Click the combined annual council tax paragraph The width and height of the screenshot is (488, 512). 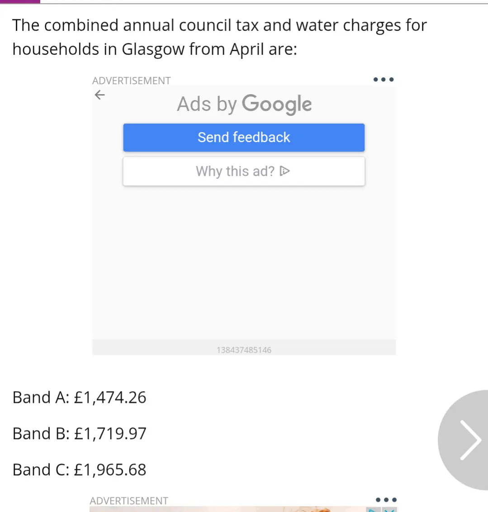click(219, 37)
